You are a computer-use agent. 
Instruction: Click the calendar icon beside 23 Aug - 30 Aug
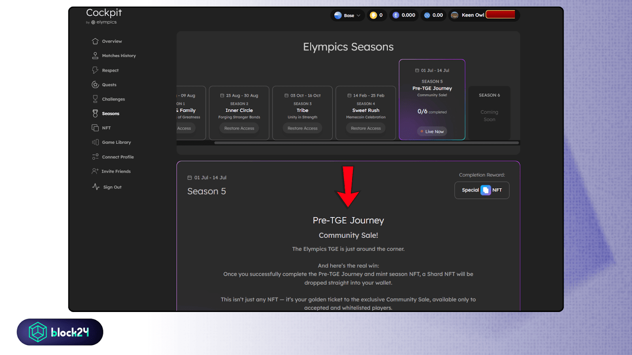point(222,95)
